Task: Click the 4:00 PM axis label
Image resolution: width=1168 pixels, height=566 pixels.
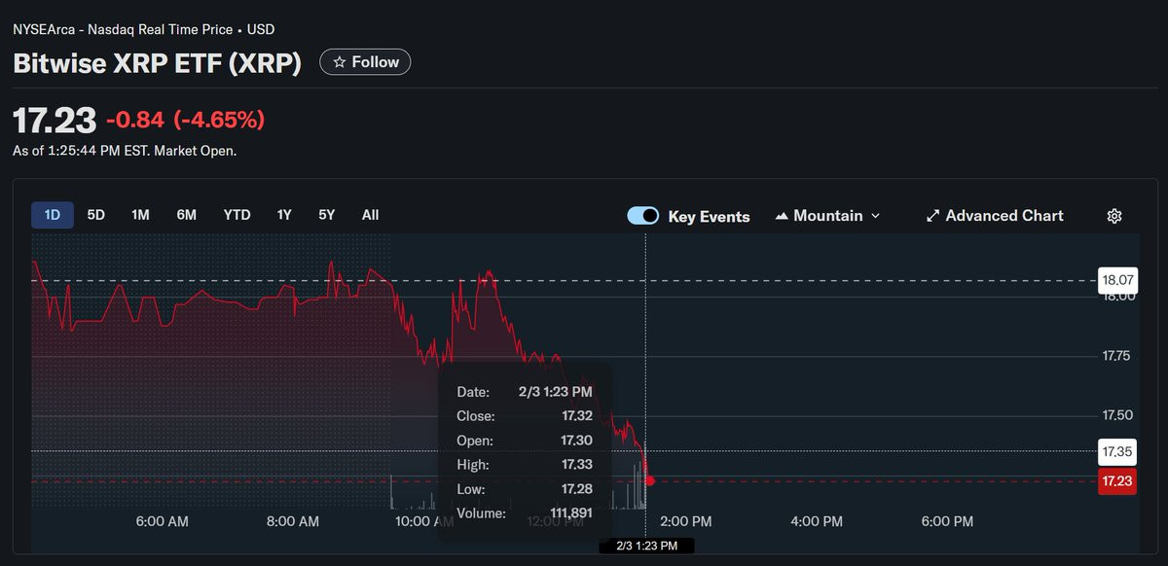Action: [x=817, y=521]
